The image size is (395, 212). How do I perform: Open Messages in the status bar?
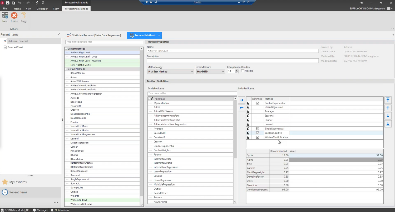(40, 210)
